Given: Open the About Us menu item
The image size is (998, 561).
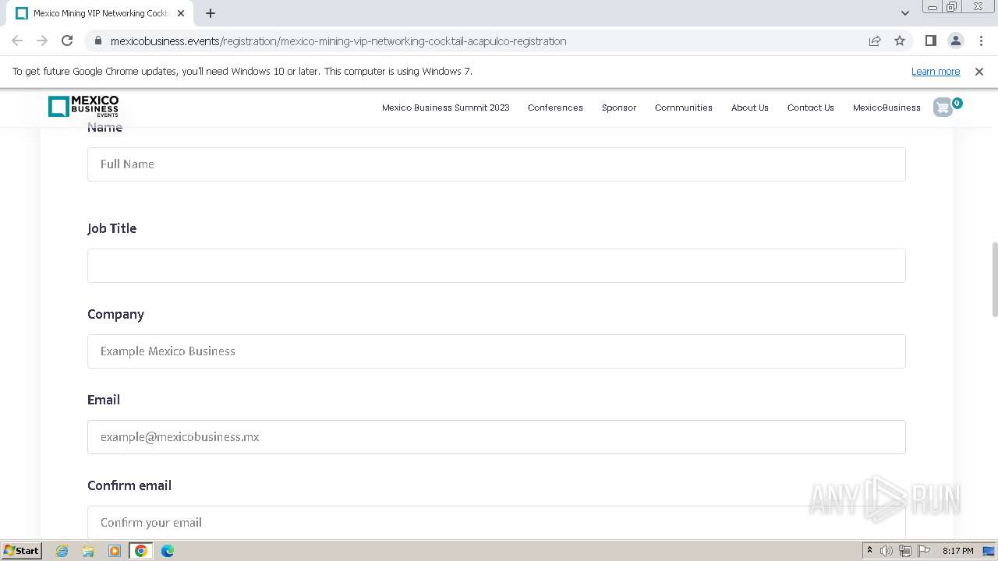Looking at the screenshot, I should [750, 108].
